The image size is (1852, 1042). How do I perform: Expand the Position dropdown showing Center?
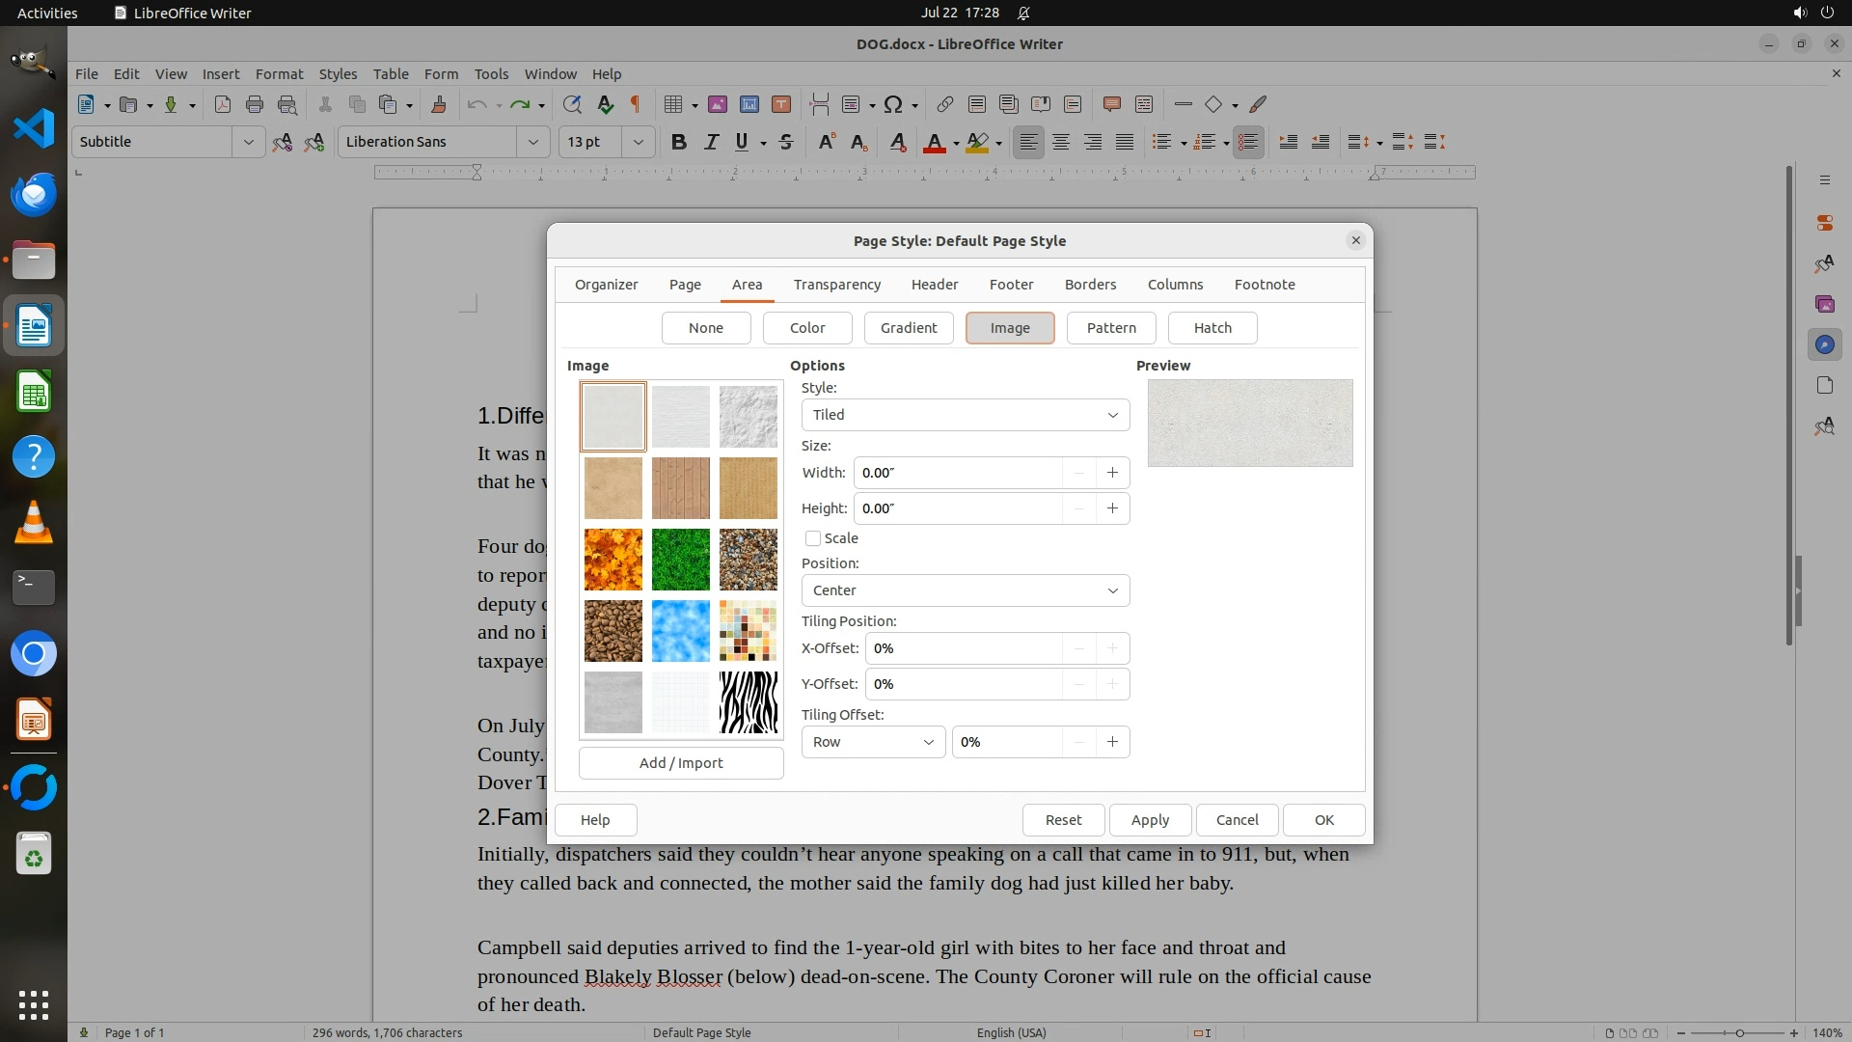point(965,590)
